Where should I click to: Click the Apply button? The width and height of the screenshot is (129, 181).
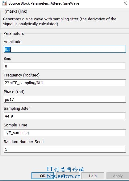click(x=118, y=176)
